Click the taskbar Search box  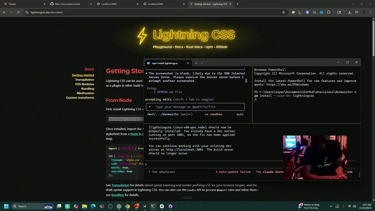click(33, 206)
